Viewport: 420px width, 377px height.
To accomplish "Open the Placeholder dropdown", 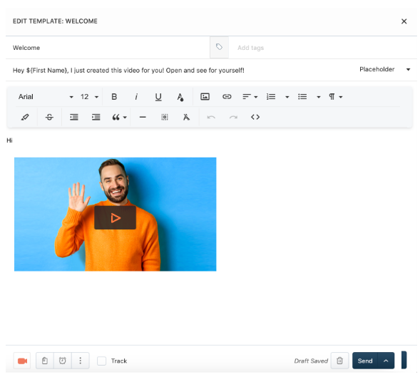I will coord(384,69).
